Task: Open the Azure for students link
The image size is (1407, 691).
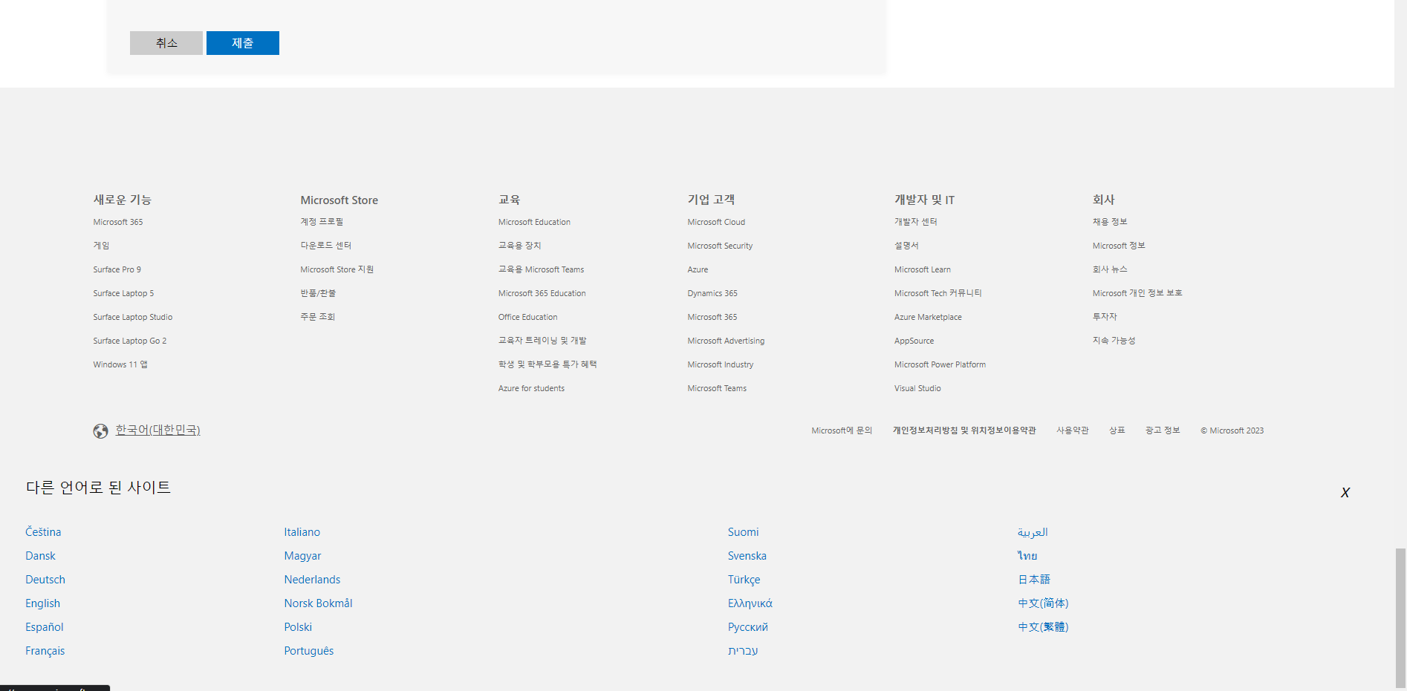Action: (x=532, y=388)
